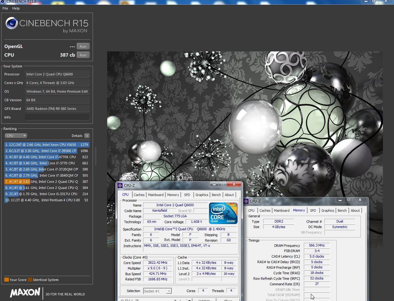Open Memory tab in CPU-Z processor window
The height and width of the screenshot is (301, 394).
pyautogui.click(x=173, y=195)
